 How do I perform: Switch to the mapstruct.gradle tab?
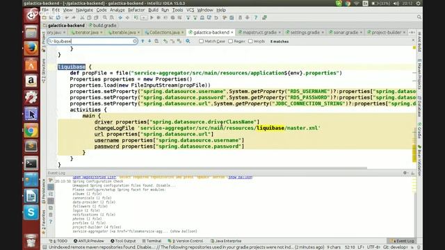click(259, 33)
